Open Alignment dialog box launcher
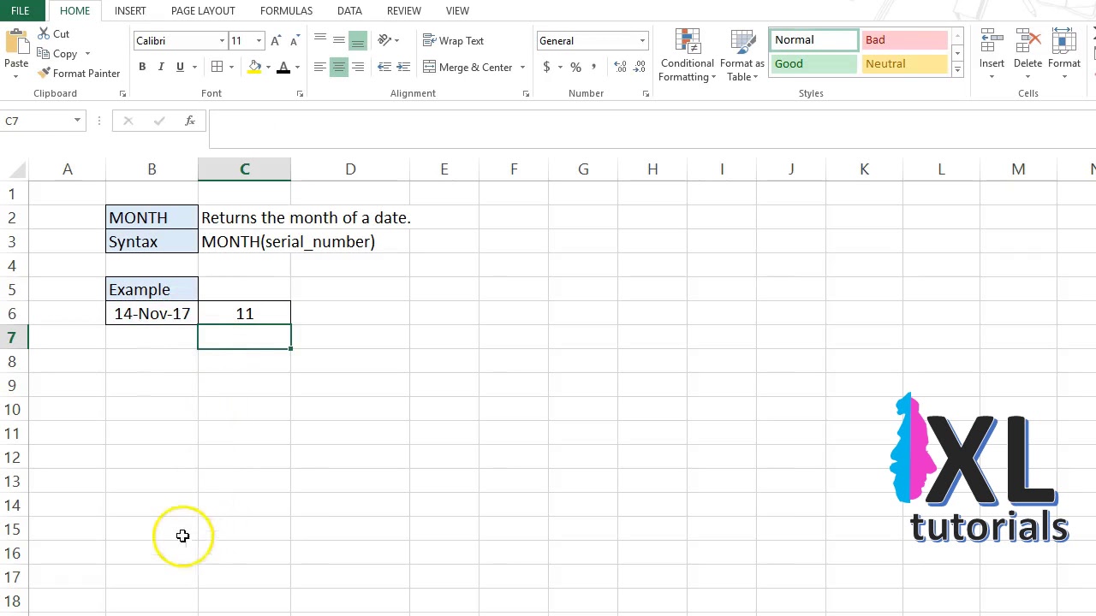The image size is (1096, 616). point(526,94)
